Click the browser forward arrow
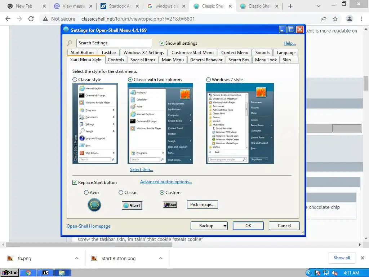 (19, 19)
